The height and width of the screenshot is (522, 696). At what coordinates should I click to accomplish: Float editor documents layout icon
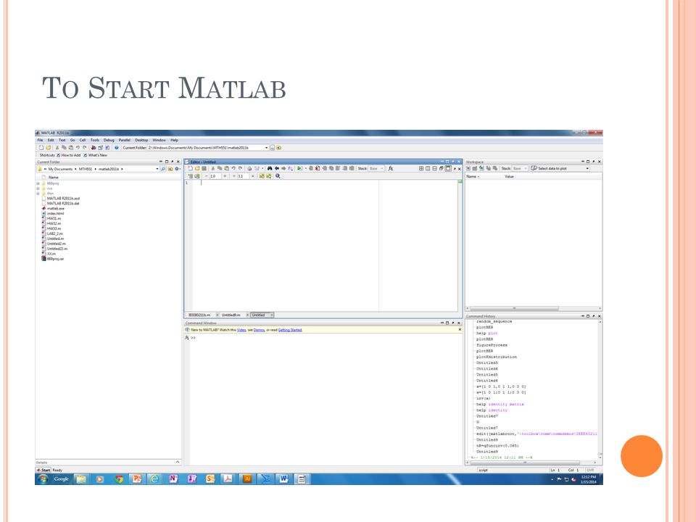pyautogui.click(x=442, y=168)
